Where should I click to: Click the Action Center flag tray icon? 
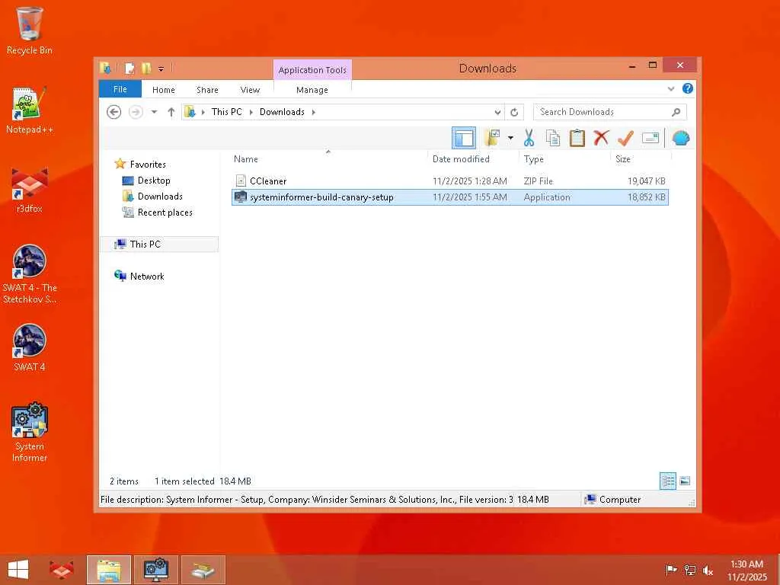point(671,570)
